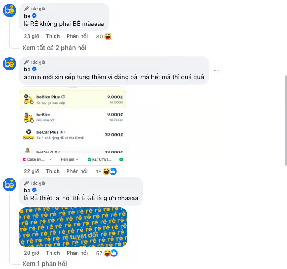Click the be avatar on second comment
Screen dimensions: 287x269
(x=10, y=64)
